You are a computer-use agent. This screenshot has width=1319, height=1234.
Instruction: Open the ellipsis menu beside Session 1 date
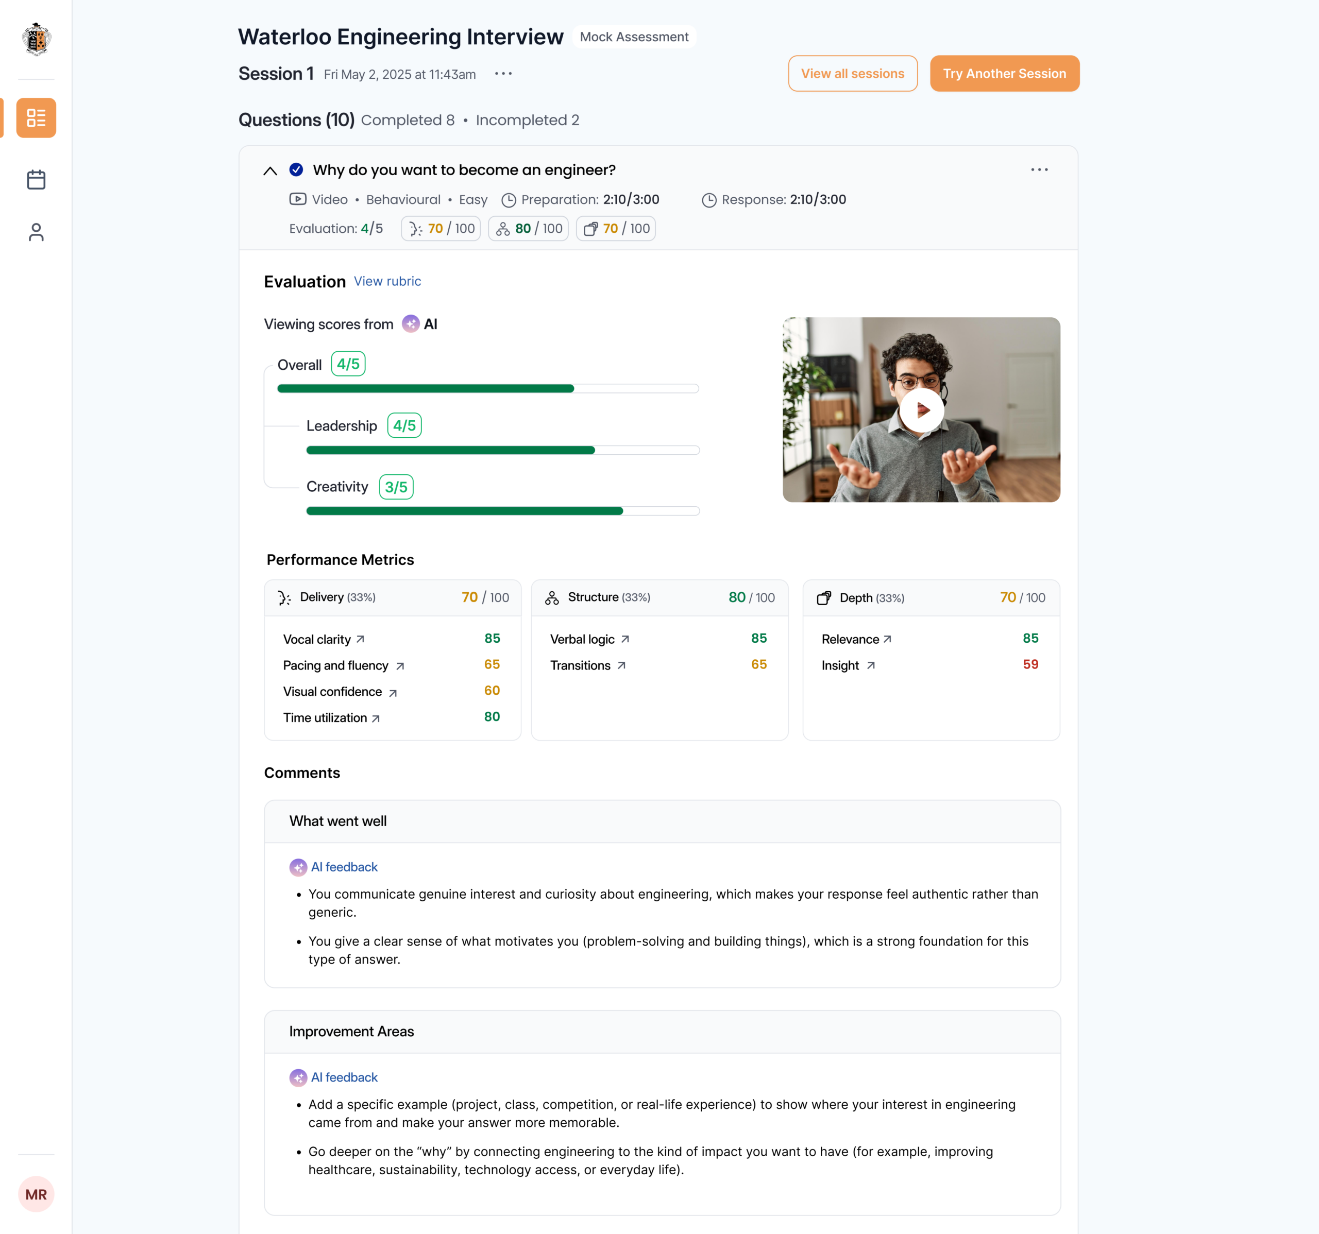click(x=503, y=74)
